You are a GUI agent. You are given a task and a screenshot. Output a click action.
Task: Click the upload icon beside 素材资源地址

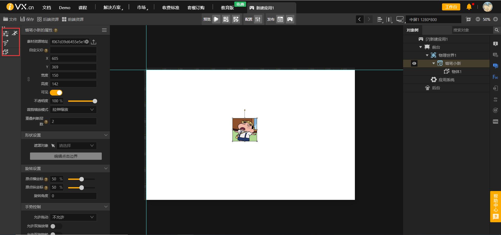94,42
